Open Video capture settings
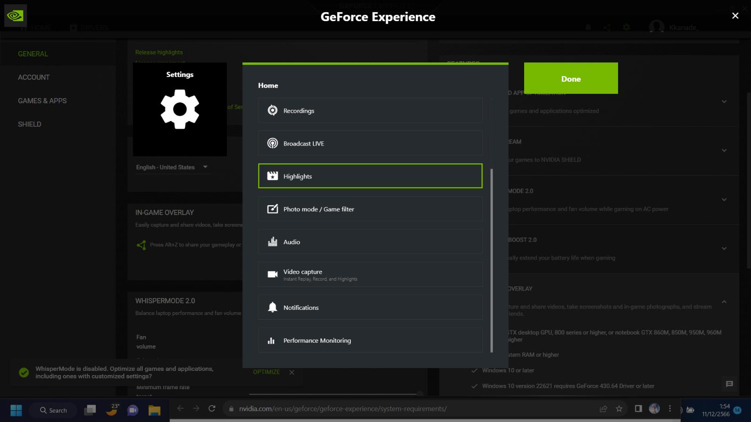 click(x=370, y=275)
